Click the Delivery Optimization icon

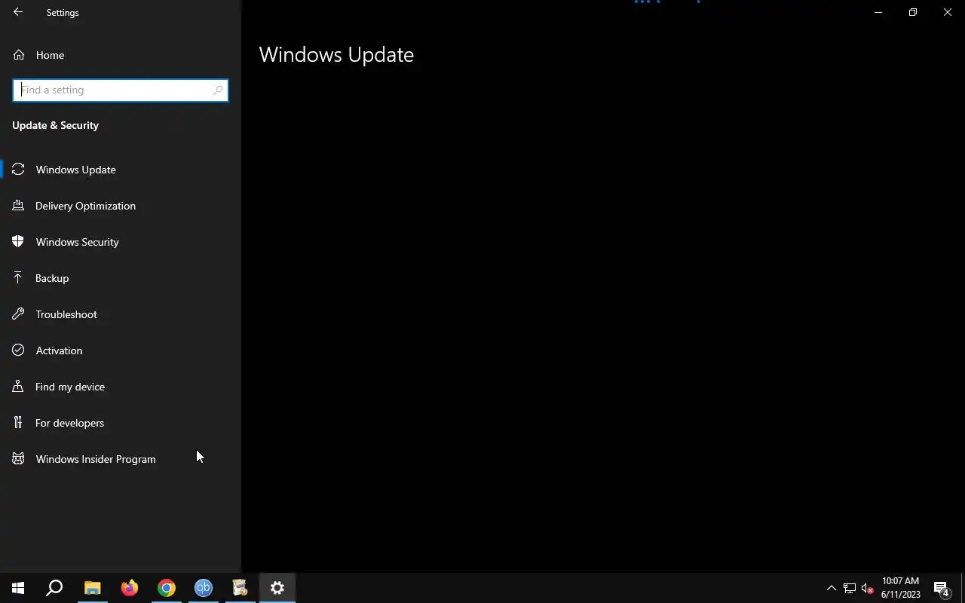point(18,206)
